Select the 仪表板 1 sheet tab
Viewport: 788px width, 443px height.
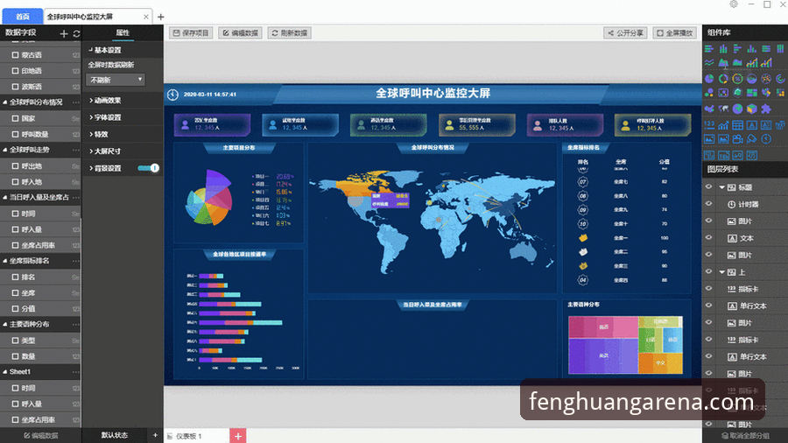point(189,436)
